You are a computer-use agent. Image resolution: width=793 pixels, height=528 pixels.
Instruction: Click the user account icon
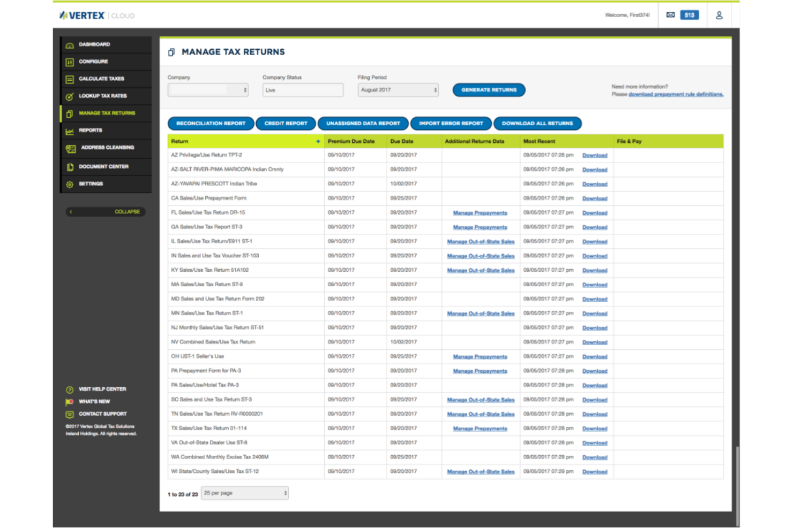[721, 15]
